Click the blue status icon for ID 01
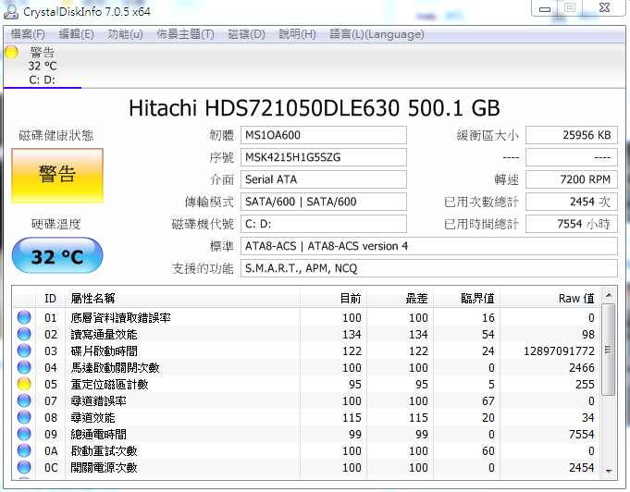 click(x=24, y=317)
